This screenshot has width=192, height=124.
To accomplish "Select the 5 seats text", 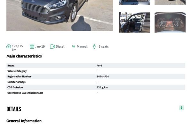I will click(104, 46).
